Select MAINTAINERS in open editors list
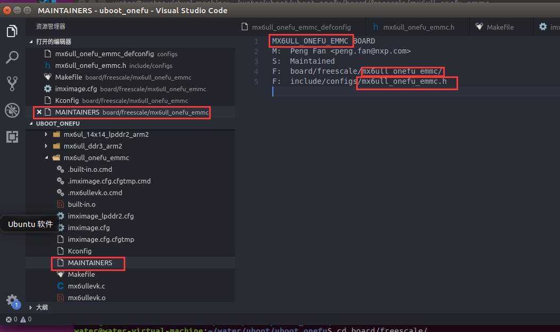The width and height of the screenshot is (560, 332). (131, 112)
